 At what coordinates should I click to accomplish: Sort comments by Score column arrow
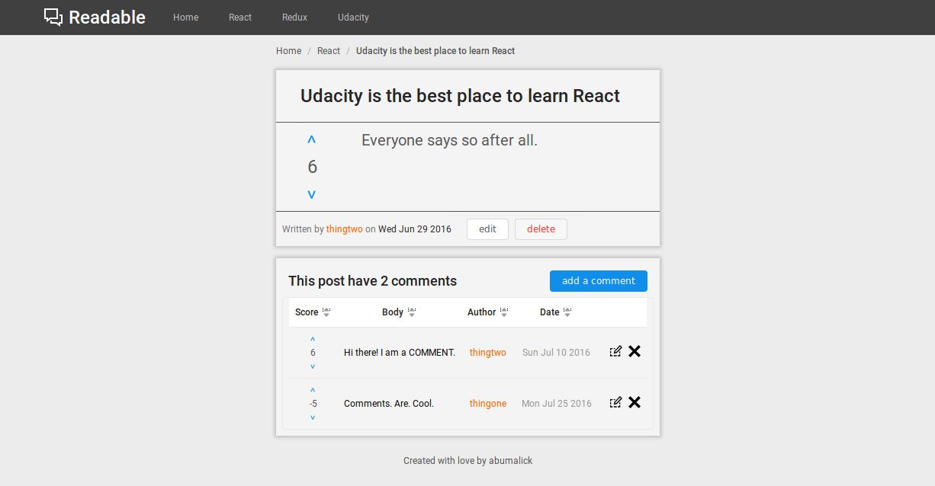[x=326, y=312]
